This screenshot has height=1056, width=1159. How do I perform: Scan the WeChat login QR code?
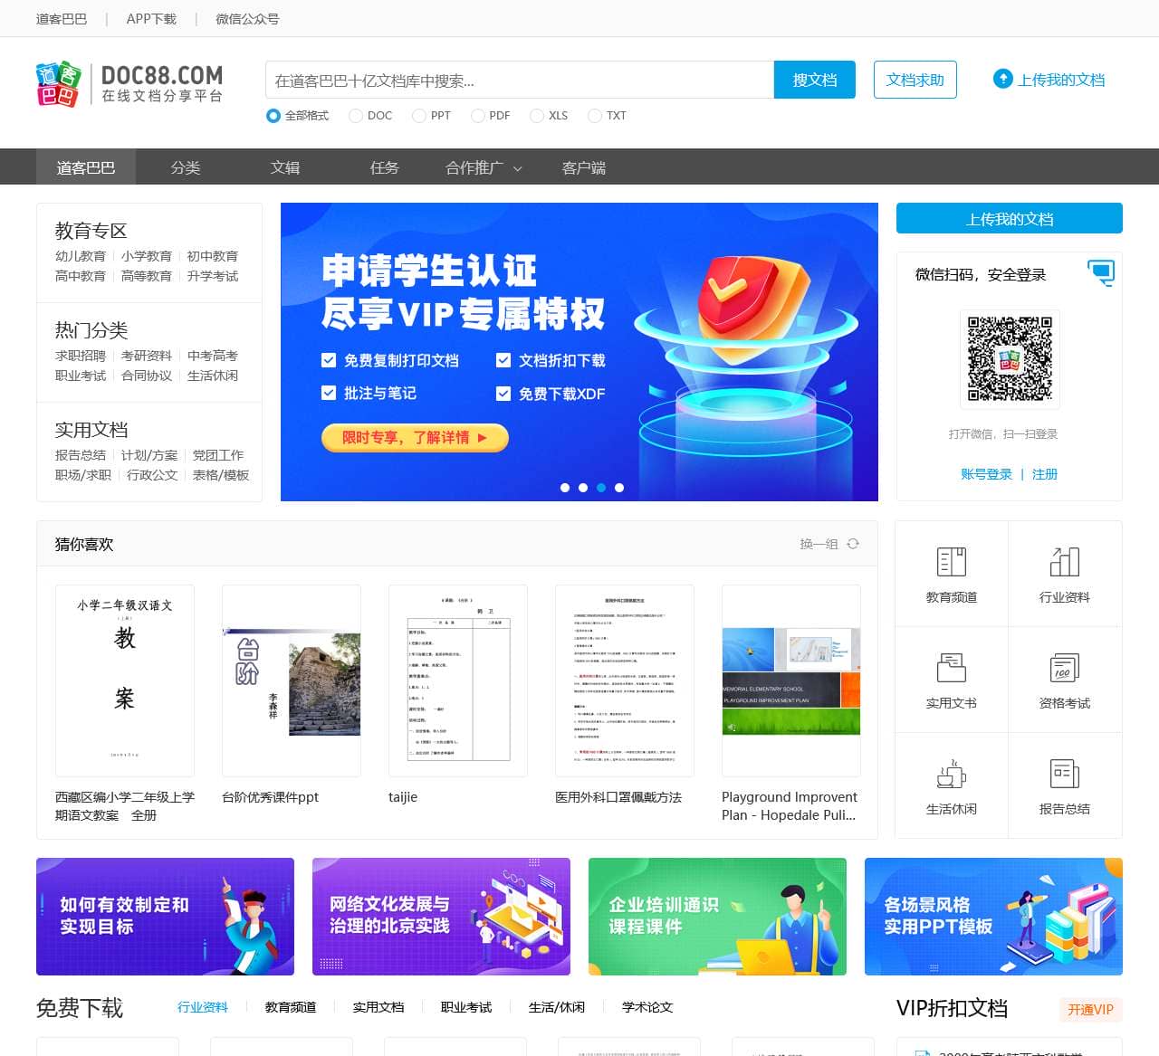coord(1010,358)
